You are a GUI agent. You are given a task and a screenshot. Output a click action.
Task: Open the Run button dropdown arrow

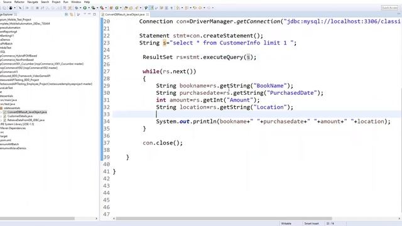89,8
